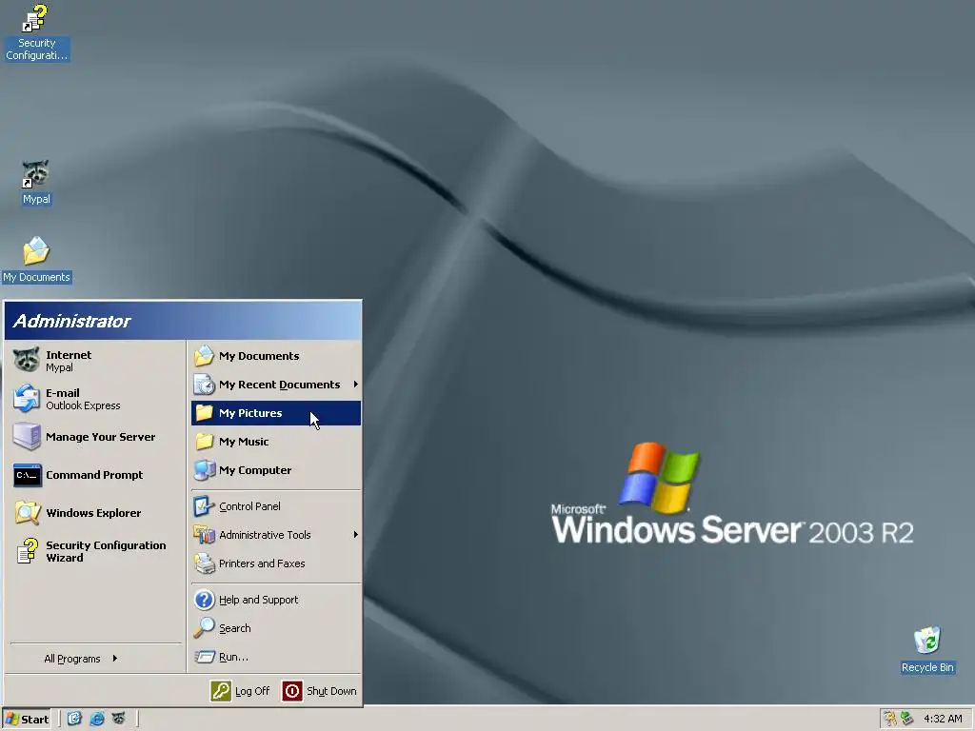Image resolution: width=975 pixels, height=731 pixels.
Task: Click the Shut Down button
Action: [x=320, y=691]
